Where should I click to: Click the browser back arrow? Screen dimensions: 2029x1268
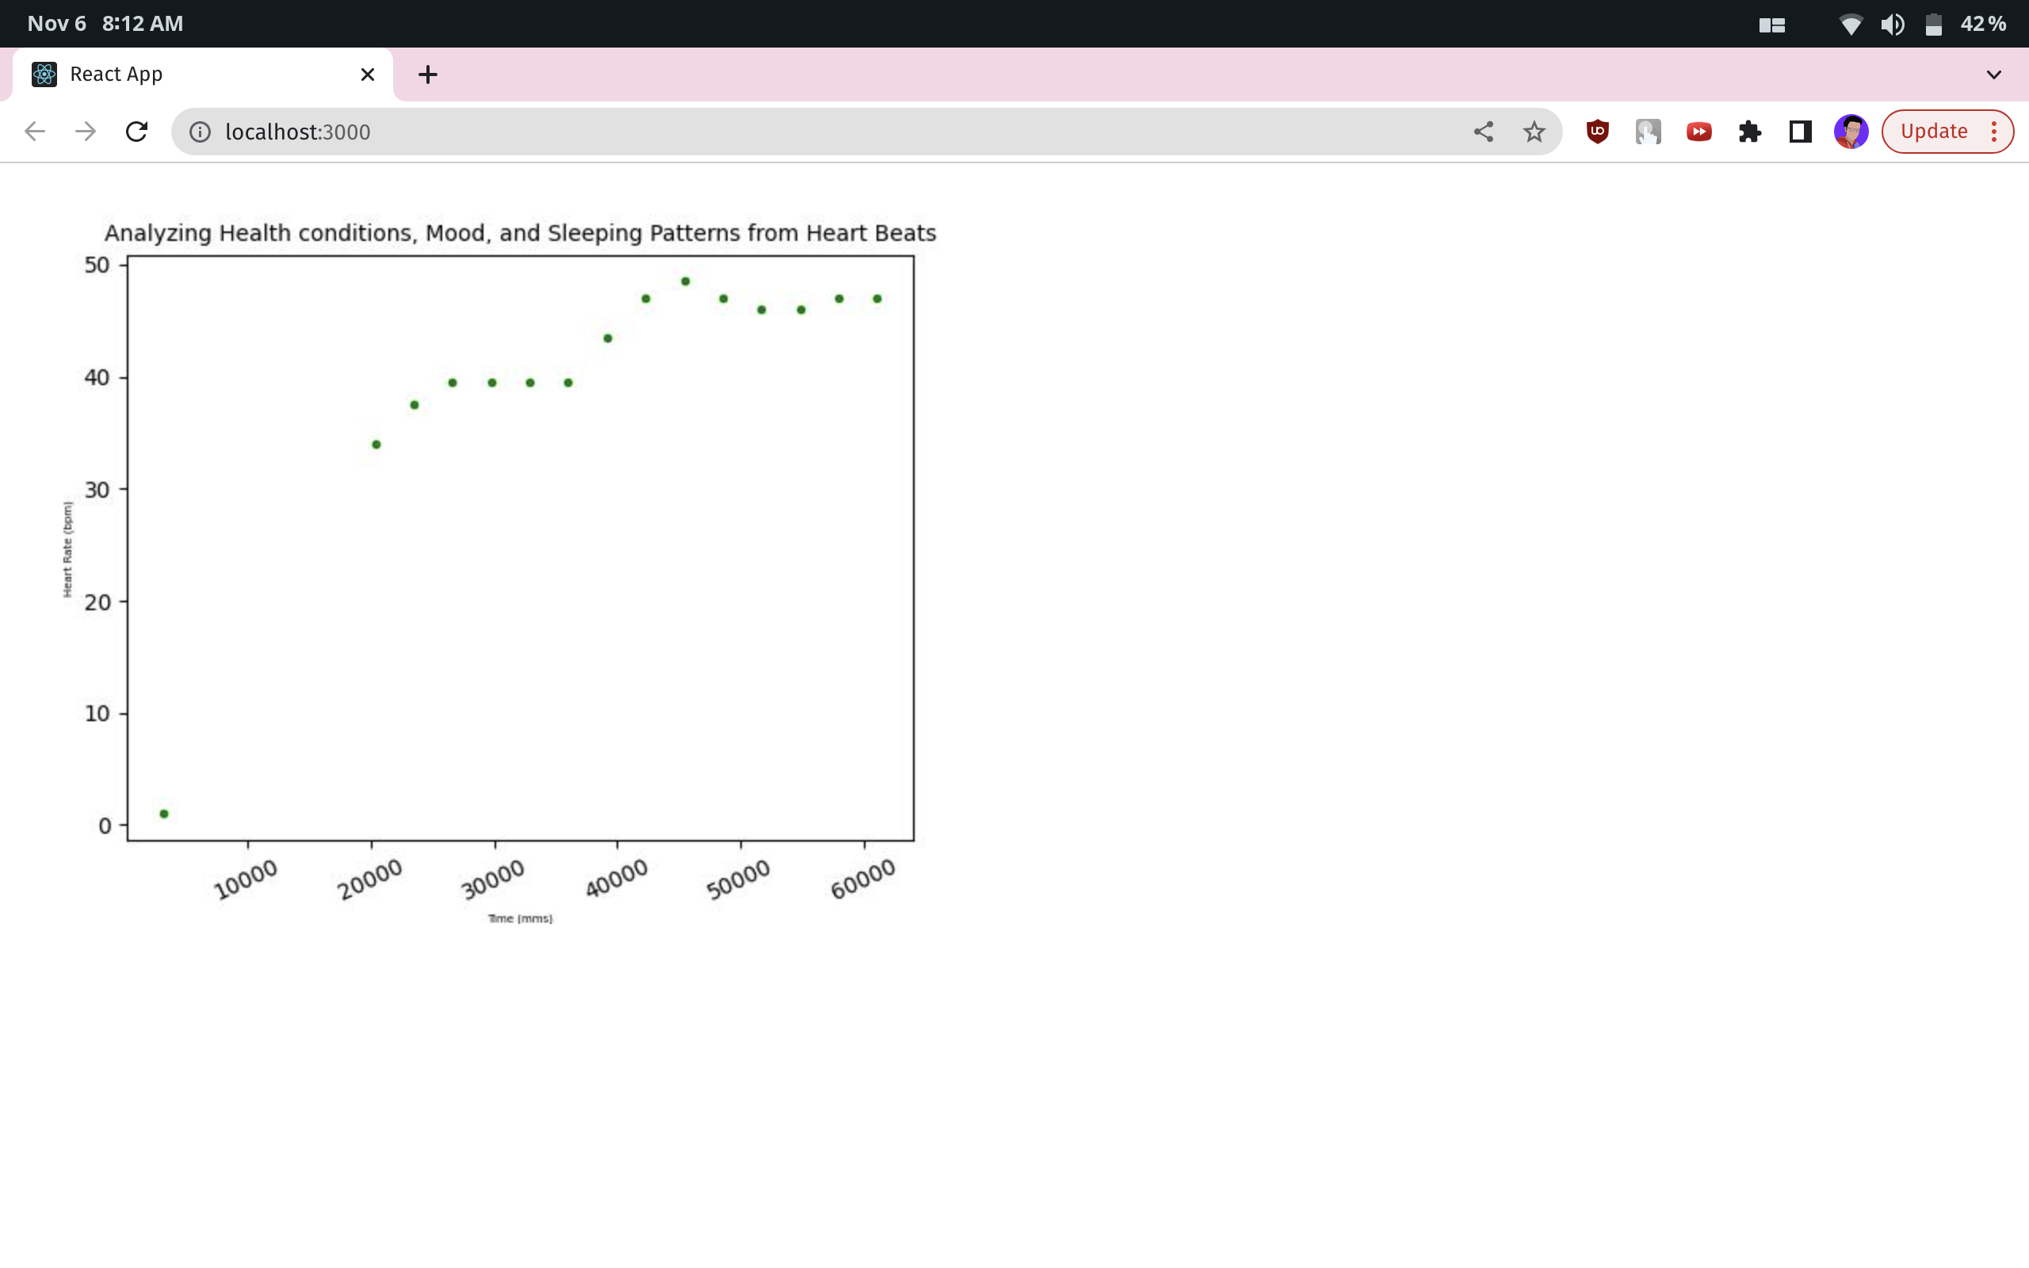[35, 132]
